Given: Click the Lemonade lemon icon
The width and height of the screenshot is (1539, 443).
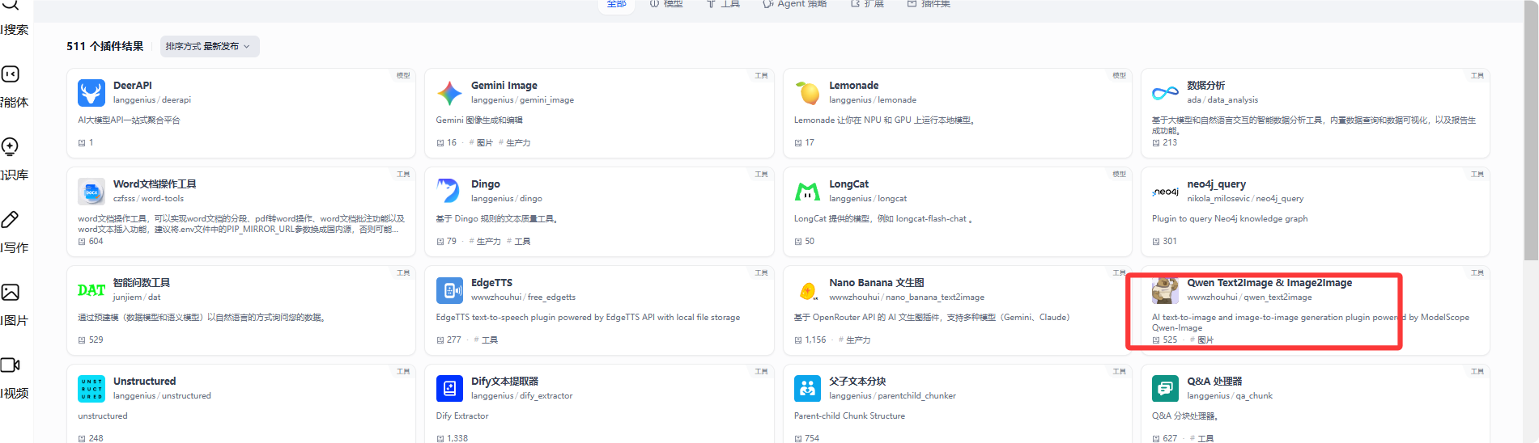Looking at the screenshot, I should [x=807, y=93].
